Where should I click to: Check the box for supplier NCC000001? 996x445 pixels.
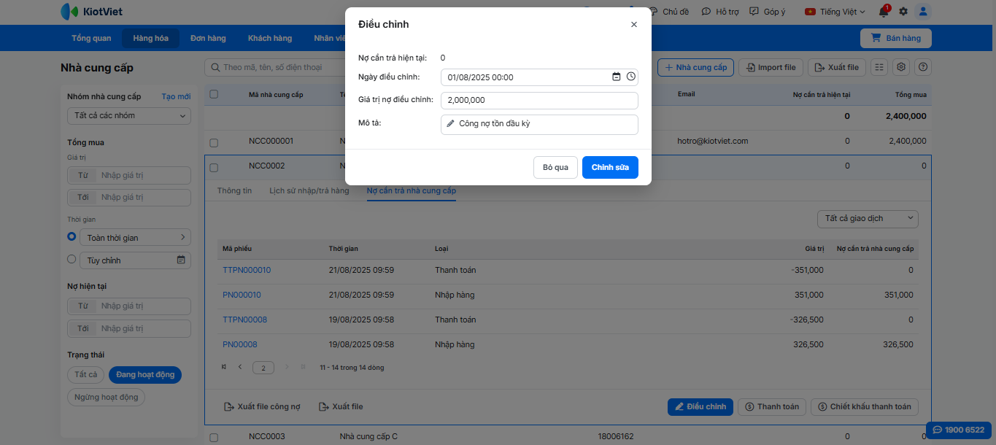(x=214, y=142)
